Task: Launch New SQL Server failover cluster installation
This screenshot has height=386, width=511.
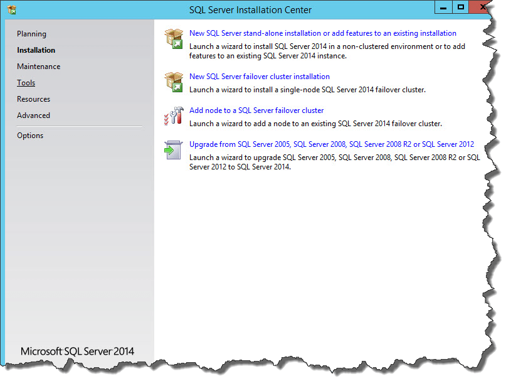Action: click(259, 77)
